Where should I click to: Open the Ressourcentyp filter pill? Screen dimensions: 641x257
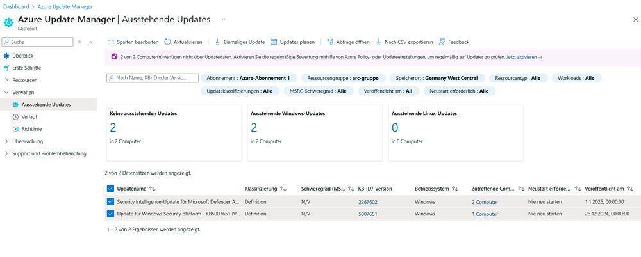click(x=517, y=78)
